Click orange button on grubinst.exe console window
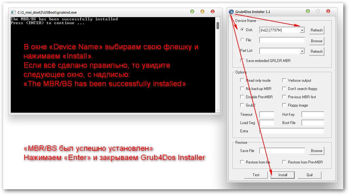This screenshot has height=195, width=349. (x=202, y=12)
